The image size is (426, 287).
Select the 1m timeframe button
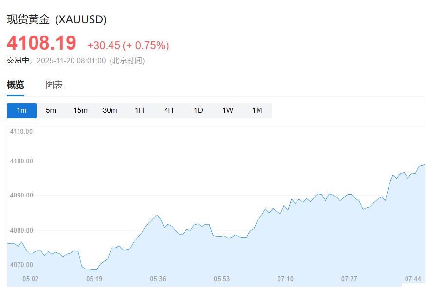coord(21,110)
